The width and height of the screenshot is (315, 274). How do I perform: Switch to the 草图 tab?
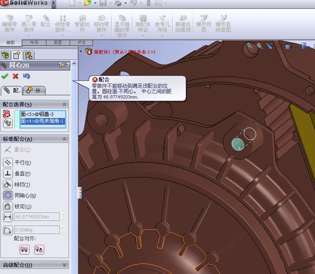pos(58,42)
